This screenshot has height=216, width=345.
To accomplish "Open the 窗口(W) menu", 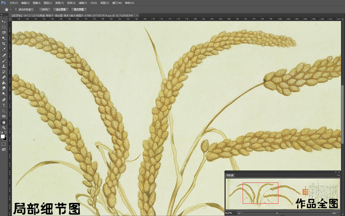I will pos(117,3).
